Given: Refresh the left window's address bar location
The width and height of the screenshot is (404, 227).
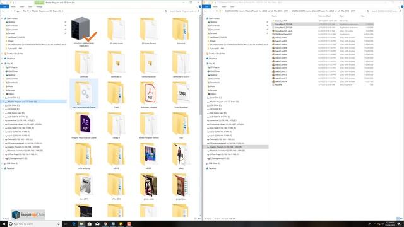Looking at the screenshot, I should [166, 11].
